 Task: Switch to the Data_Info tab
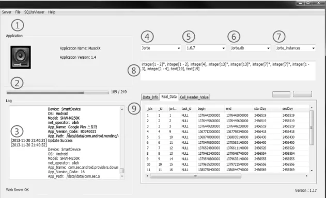pos(150,97)
